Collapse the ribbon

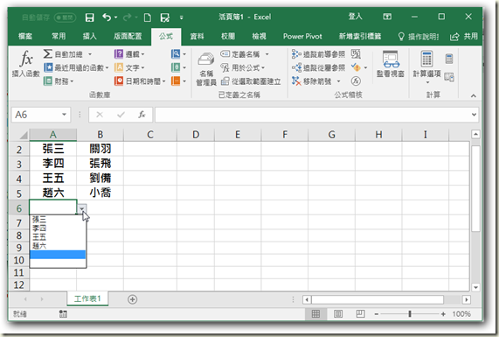474,95
